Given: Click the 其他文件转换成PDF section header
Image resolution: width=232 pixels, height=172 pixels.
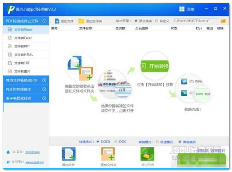Looking at the screenshot, I should tap(26, 80).
